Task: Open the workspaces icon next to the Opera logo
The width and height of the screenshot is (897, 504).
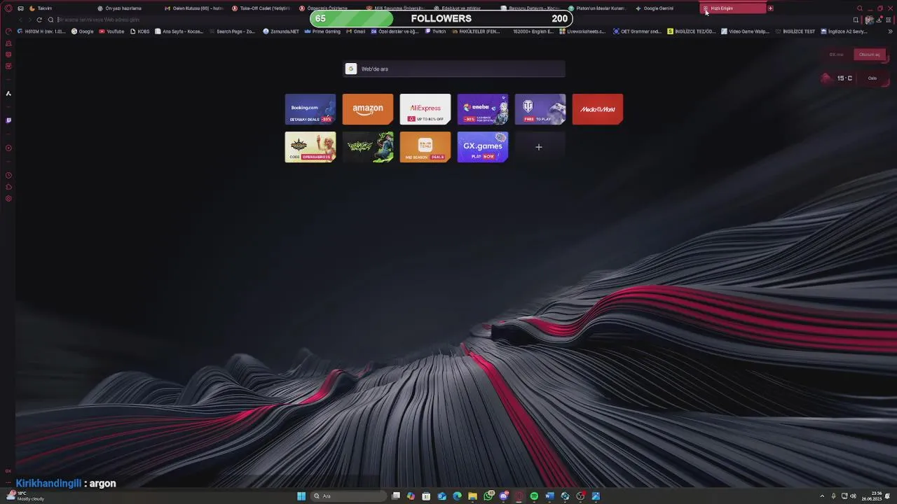Action: (x=20, y=8)
